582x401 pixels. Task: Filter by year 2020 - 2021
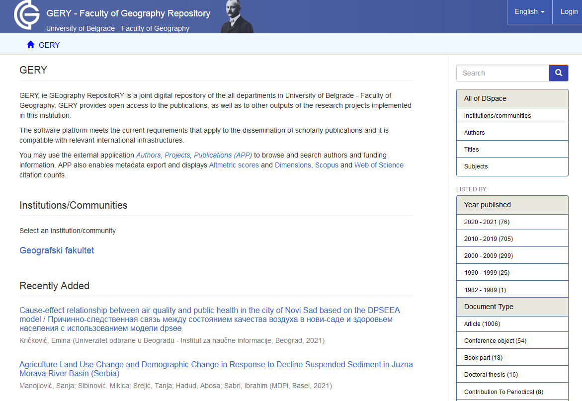[x=487, y=222]
